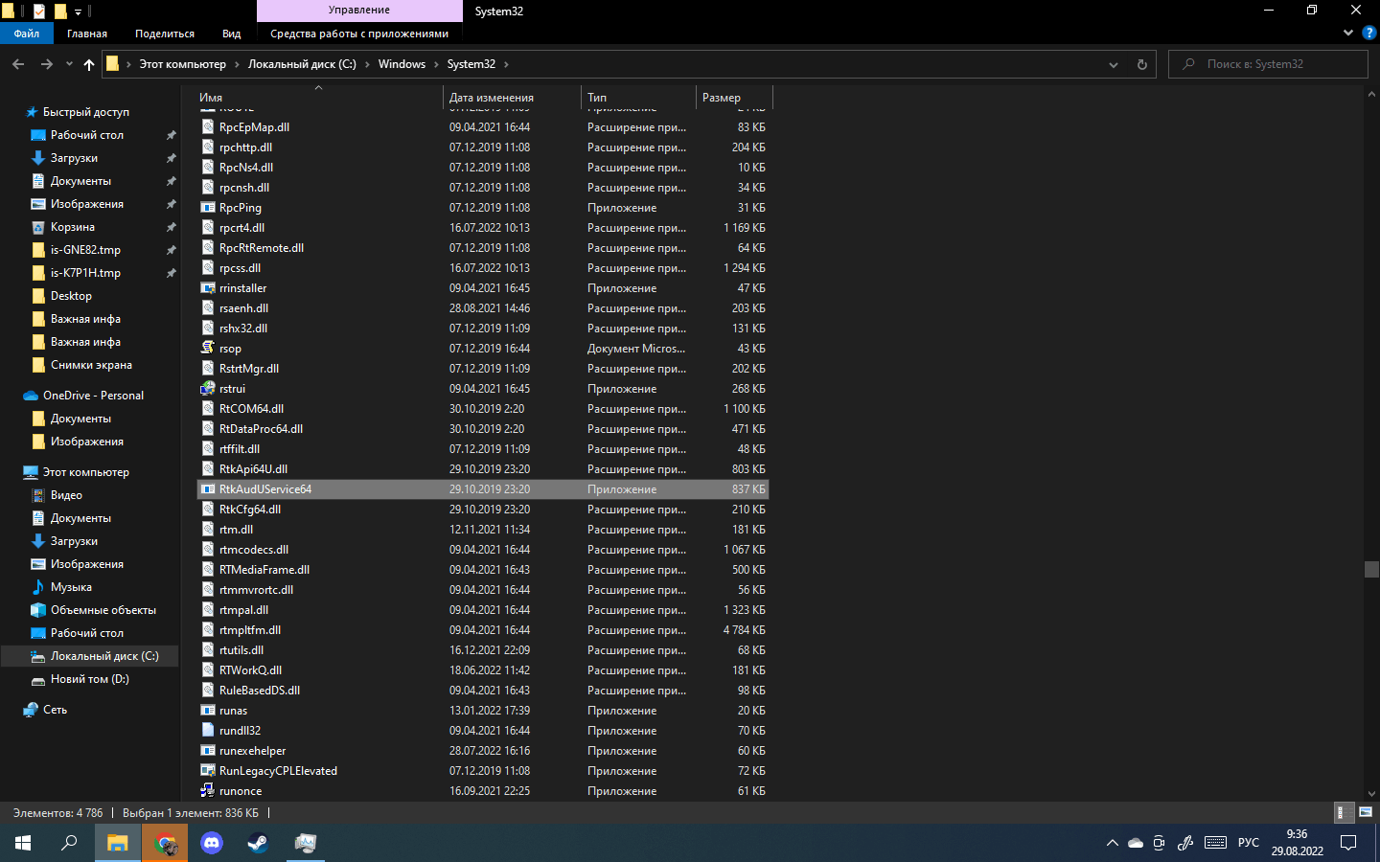The image size is (1380, 862).
Task: Open Quick Access Toolbar customize dropdown
Action: click(x=79, y=11)
